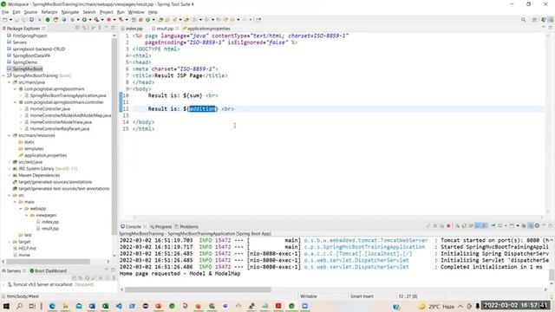Viewport: 555px width, 312px height.
Task: Switch to the application.properties tab
Action: pyautogui.click(x=206, y=29)
